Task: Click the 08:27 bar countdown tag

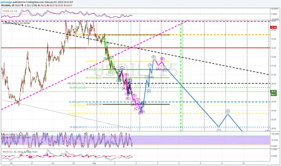Action: tap(274, 94)
